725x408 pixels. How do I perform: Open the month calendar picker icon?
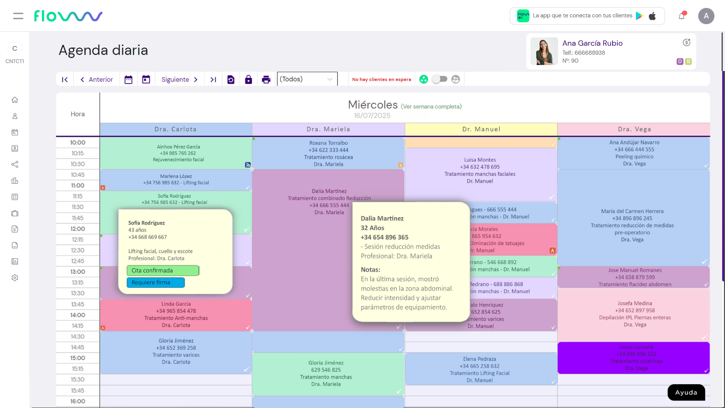128,80
